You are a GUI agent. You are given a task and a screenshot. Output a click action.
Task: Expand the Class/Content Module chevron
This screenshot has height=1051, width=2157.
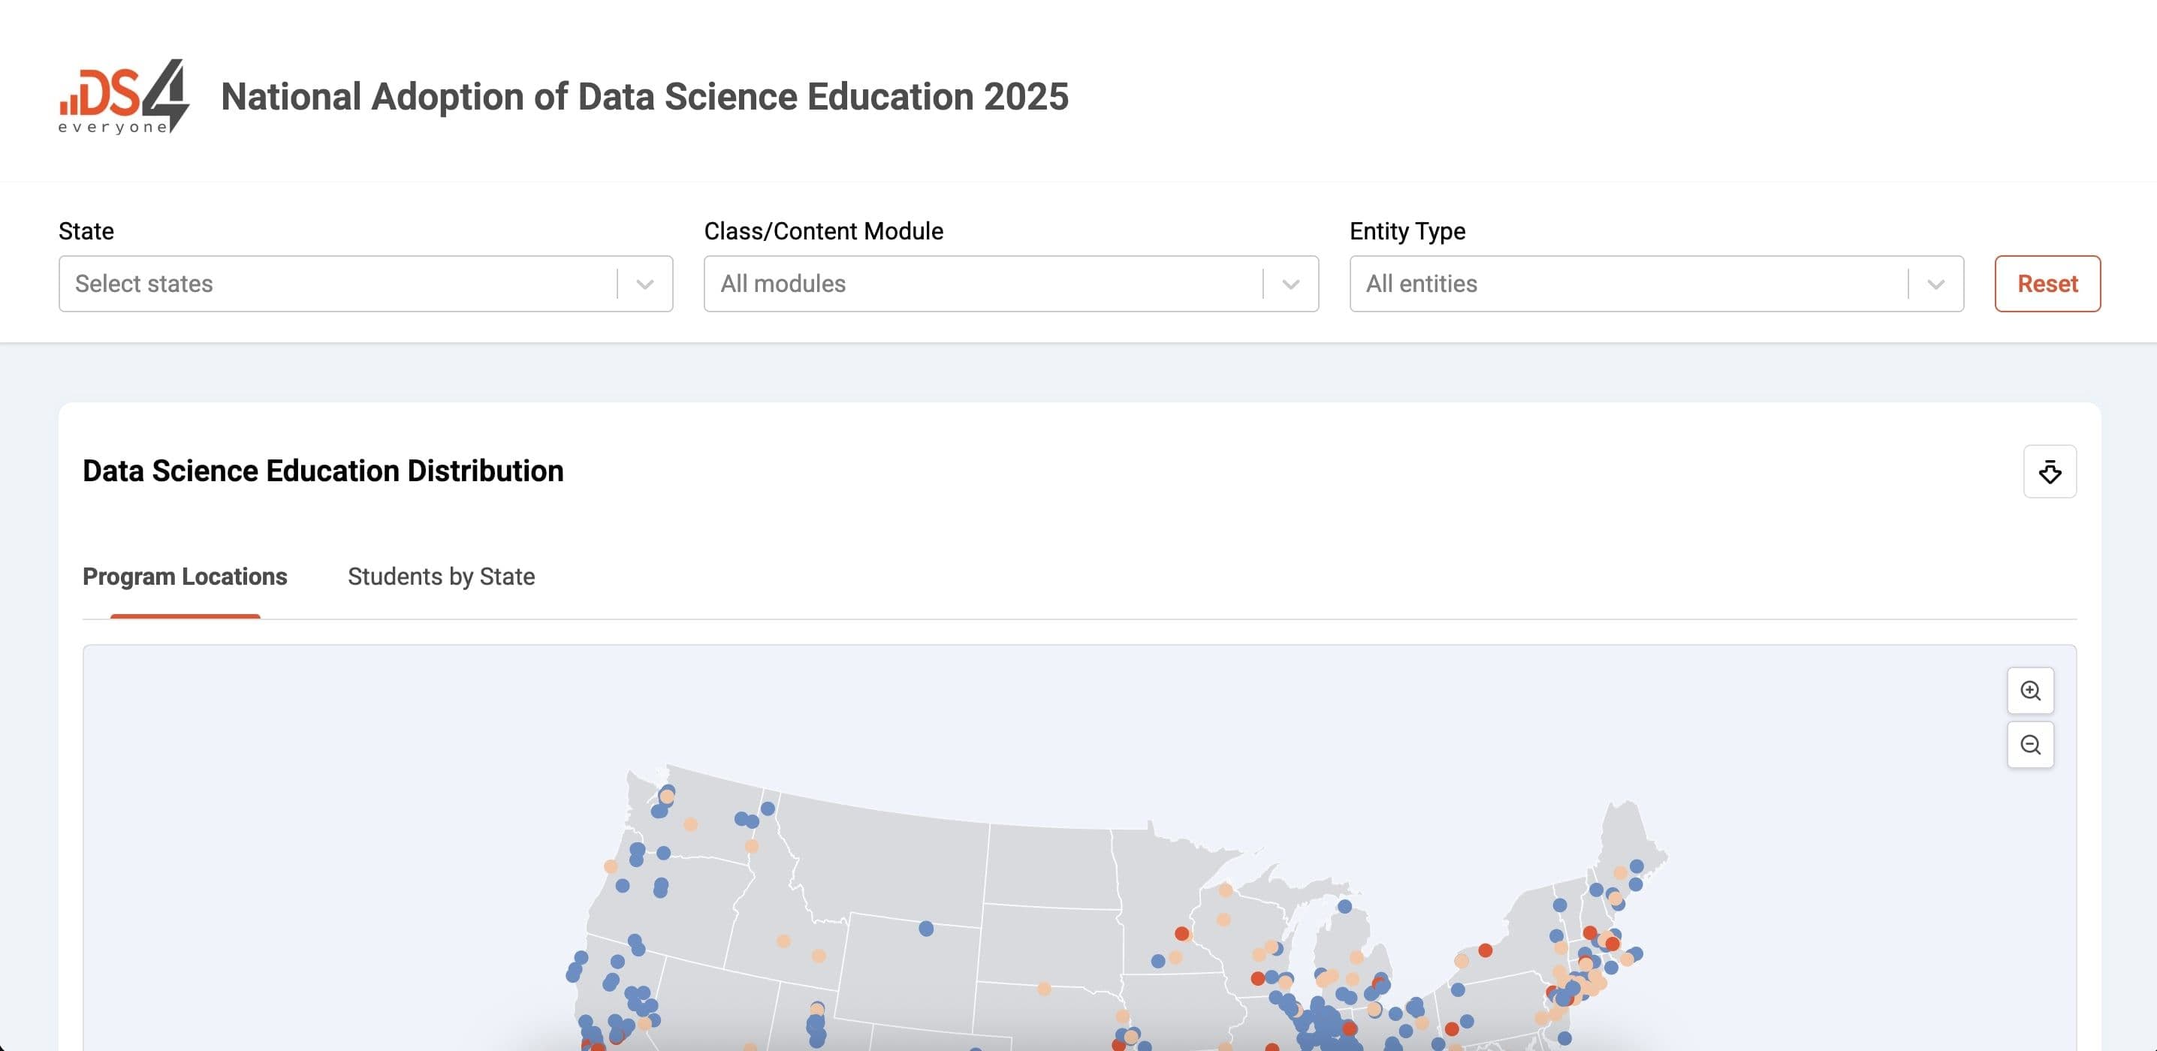(x=1290, y=285)
